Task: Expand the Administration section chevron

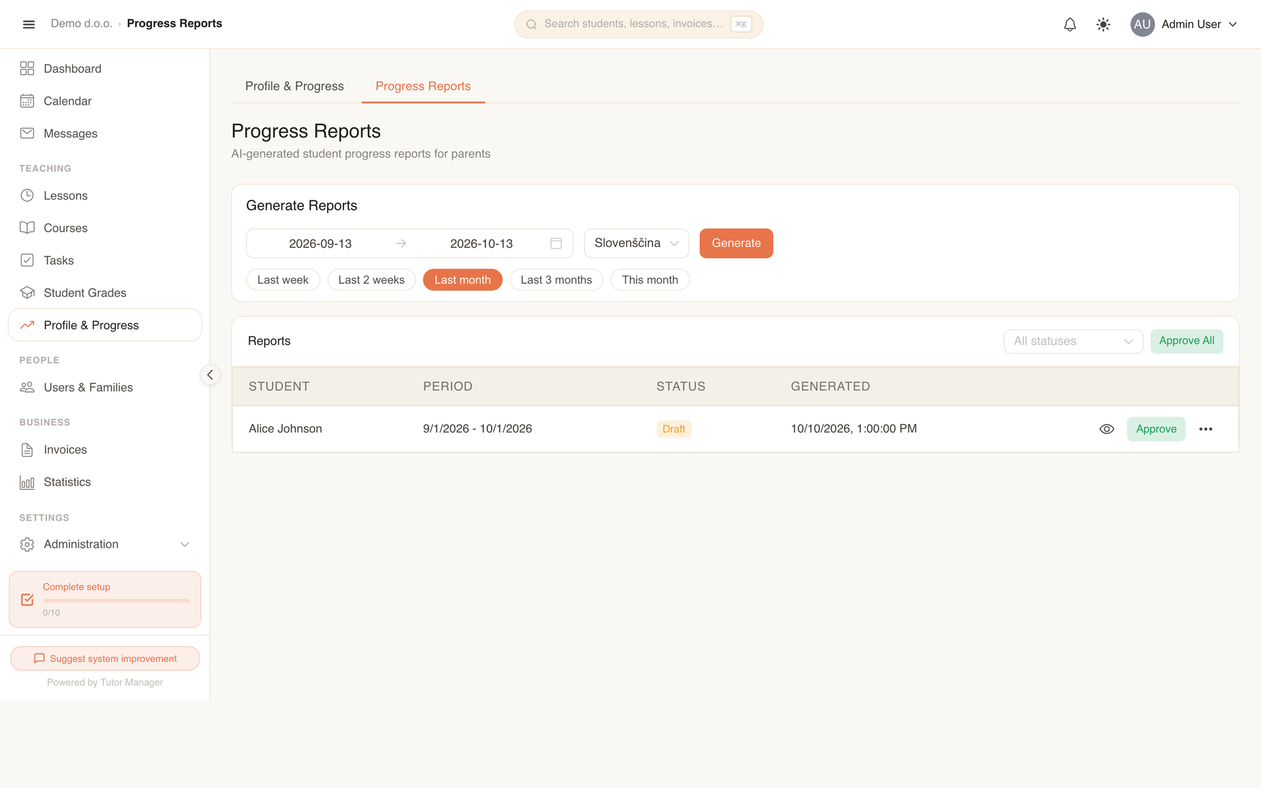Action: pos(185,545)
